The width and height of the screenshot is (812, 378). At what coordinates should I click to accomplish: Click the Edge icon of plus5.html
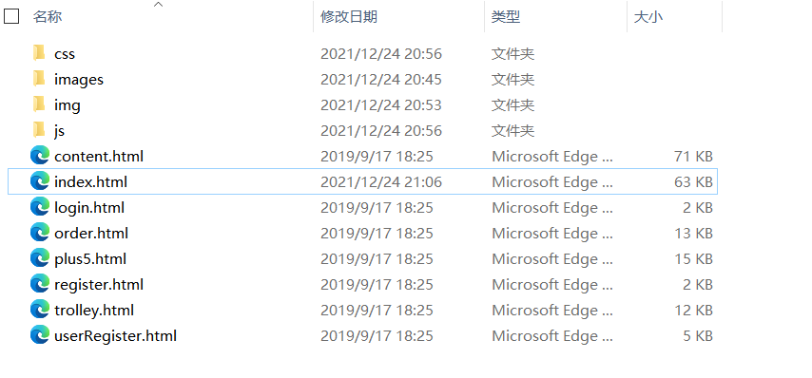(40, 258)
